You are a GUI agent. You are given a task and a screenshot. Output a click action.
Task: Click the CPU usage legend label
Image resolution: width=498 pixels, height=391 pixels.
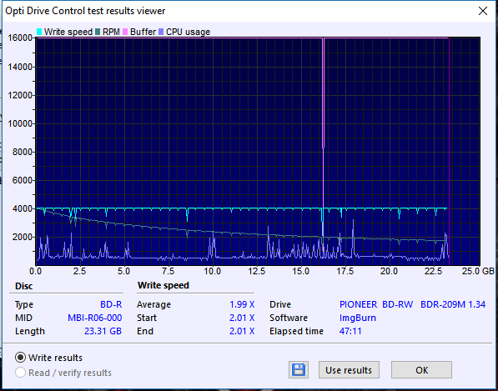188,32
